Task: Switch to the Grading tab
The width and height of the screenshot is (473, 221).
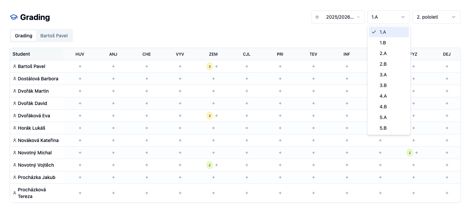Action: point(24,36)
